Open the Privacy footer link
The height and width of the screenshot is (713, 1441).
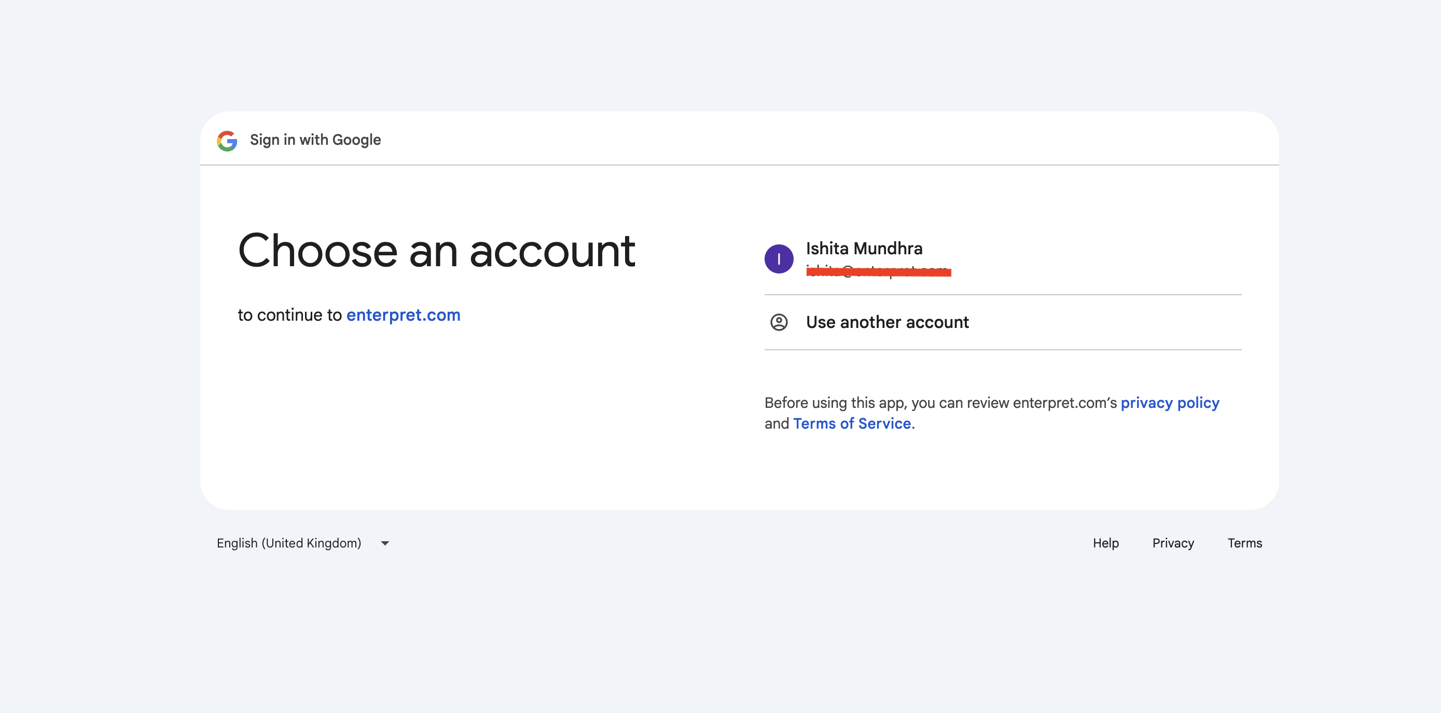point(1173,543)
